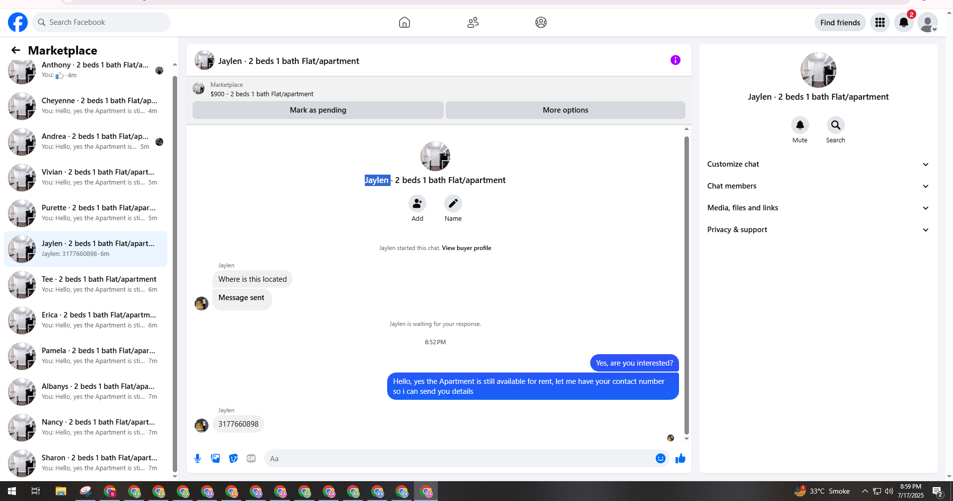Click the weather 33°C Smoke widget

(822, 491)
